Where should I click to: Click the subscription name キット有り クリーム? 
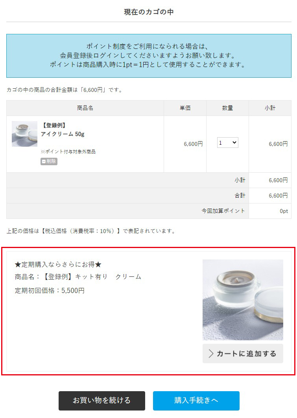coord(108,277)
